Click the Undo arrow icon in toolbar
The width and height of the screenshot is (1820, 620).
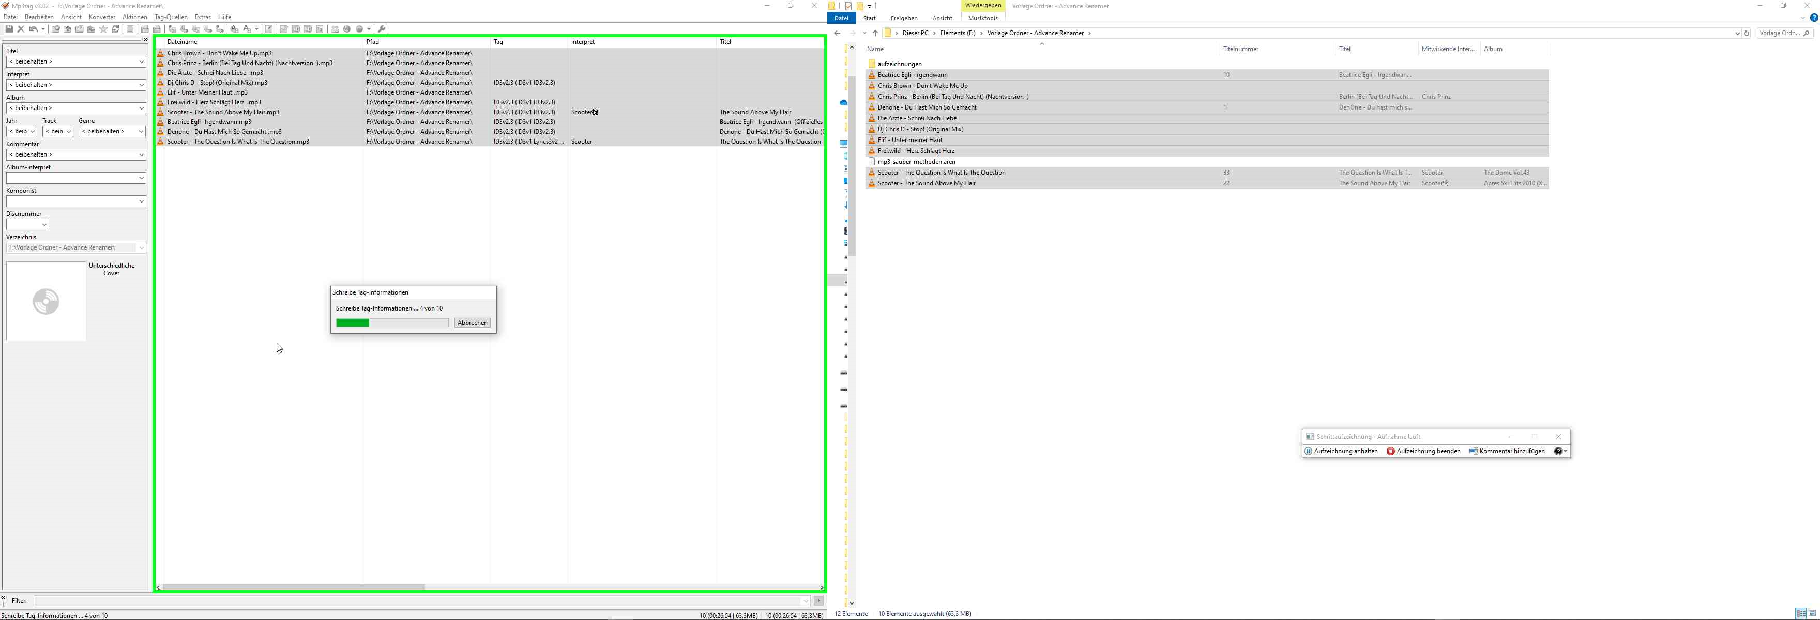[33, 29]
